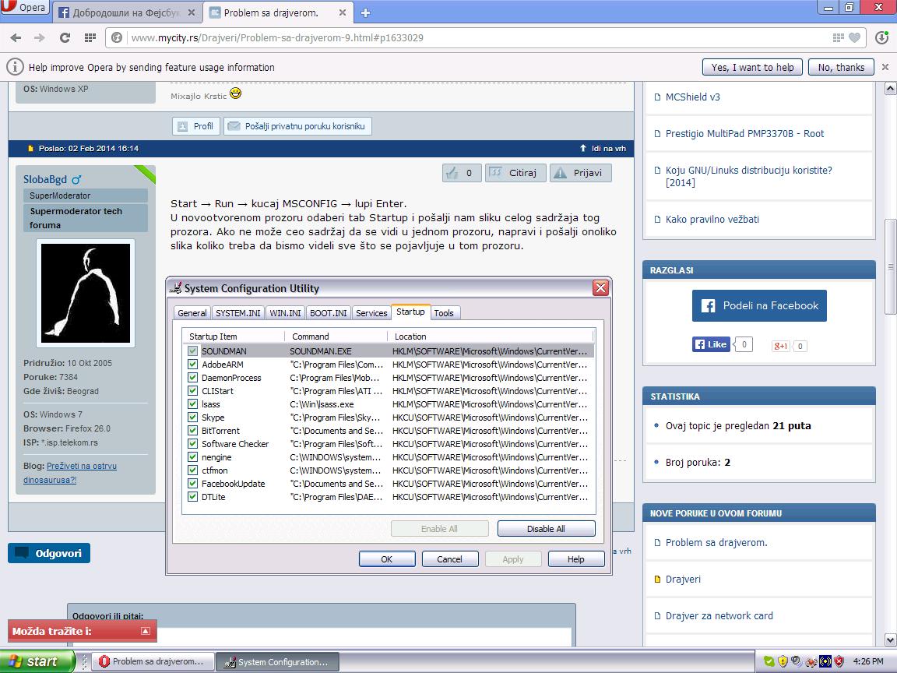Screen dimensions: 897x673
Task: Click the Windows Start button
Action: pyautogui.click(x=37, y=661)
